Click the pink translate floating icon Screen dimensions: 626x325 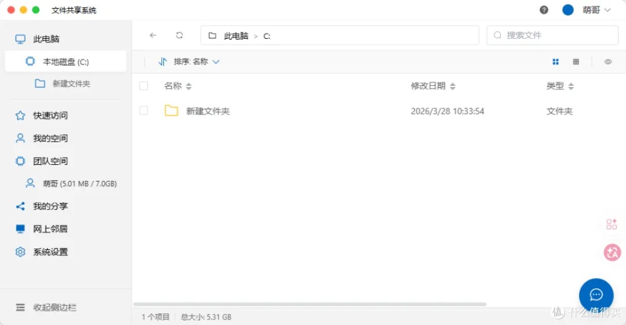click(x=612, y=252)
